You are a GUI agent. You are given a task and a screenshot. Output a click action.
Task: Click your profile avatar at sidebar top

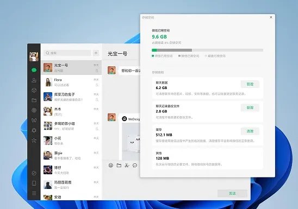click(34, 56)
